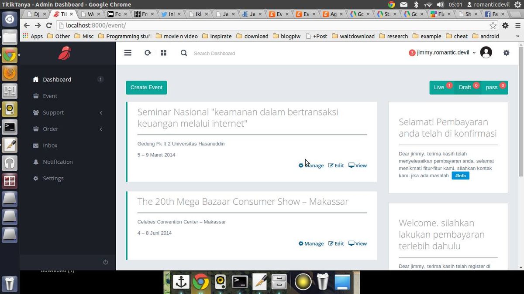Switch to the Draft events tab
Viewport: 524px width, 294px height.
(467, 87)
